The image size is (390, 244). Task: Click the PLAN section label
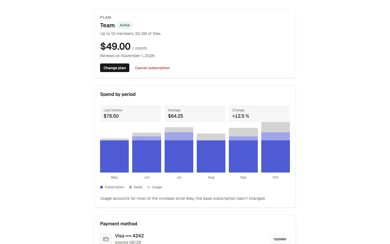106,17
